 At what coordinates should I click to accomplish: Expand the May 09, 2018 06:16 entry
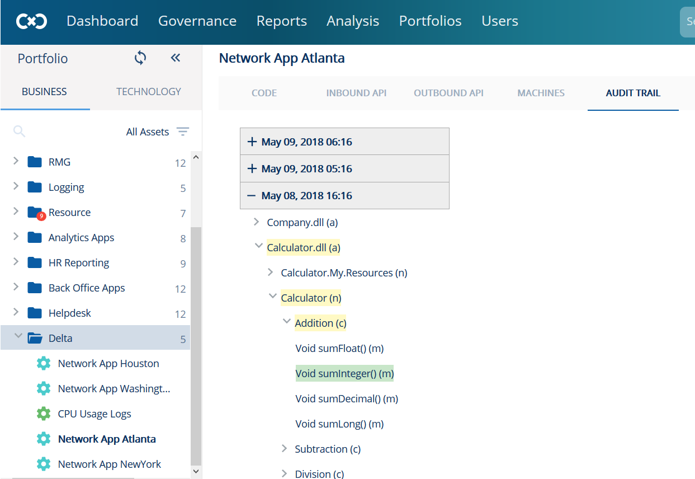[250, 141]
